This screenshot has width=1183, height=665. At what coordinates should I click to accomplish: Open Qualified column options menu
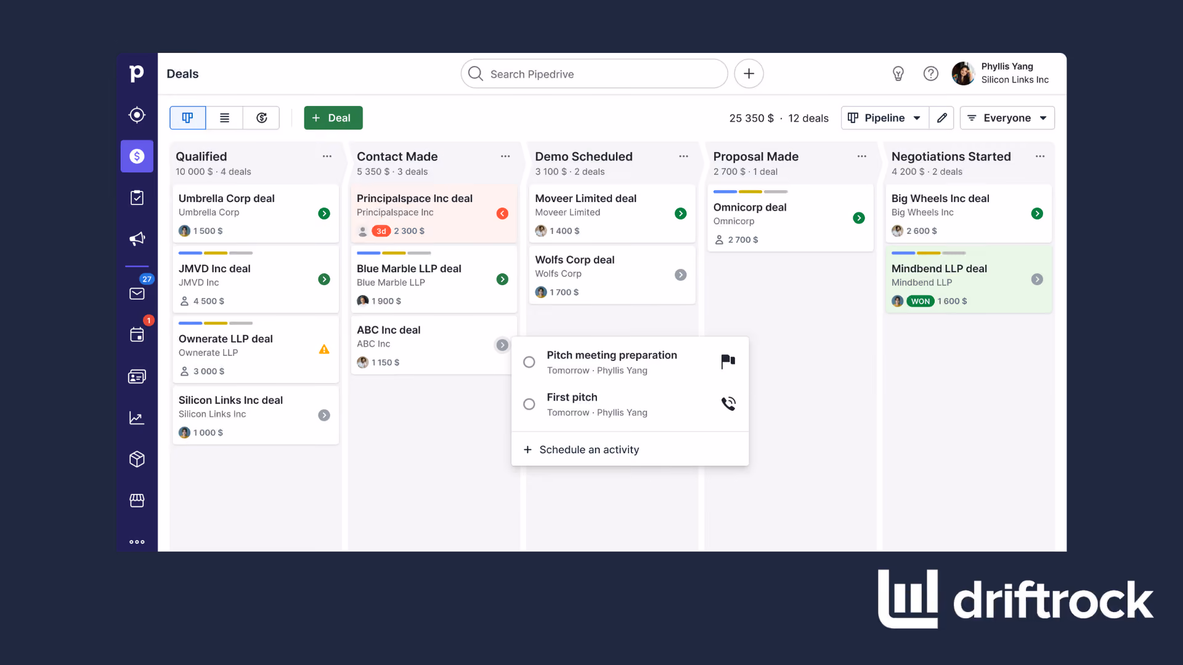click(327, 156)
